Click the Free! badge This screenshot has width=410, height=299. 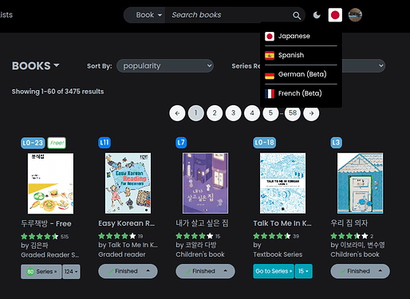(x=57, y=143)
